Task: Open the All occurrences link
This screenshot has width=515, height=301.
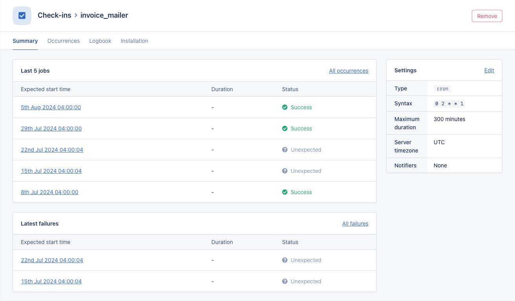Action: 348,71
